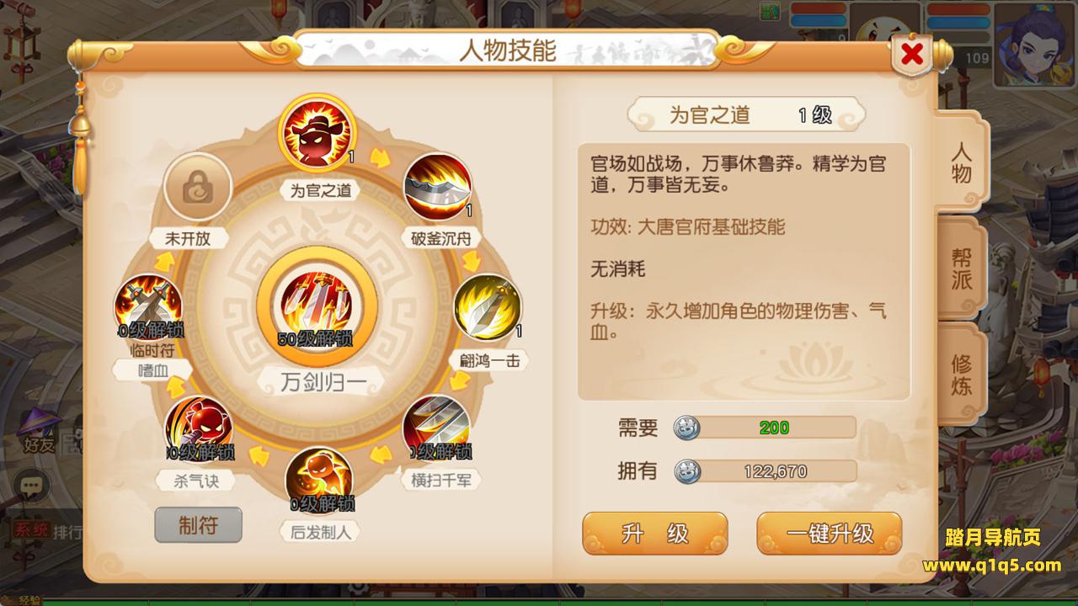
Task: Switch to the 修炼 side tab
Action: (x=962, y=375)
